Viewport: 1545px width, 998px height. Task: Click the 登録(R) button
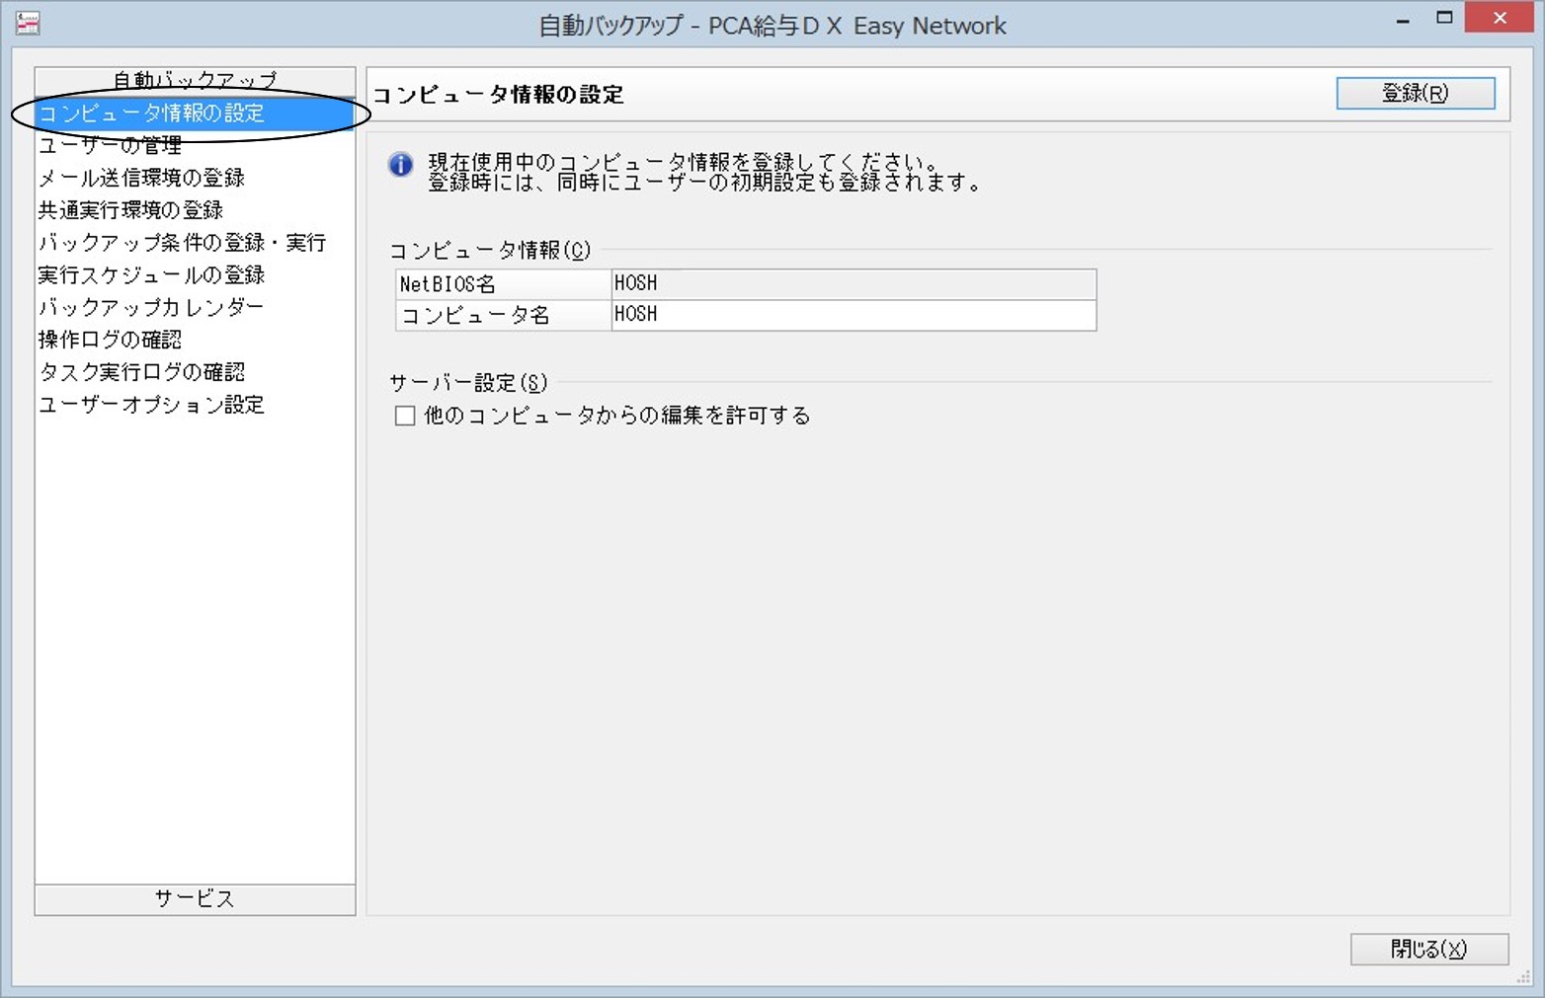pos(1415,94)
